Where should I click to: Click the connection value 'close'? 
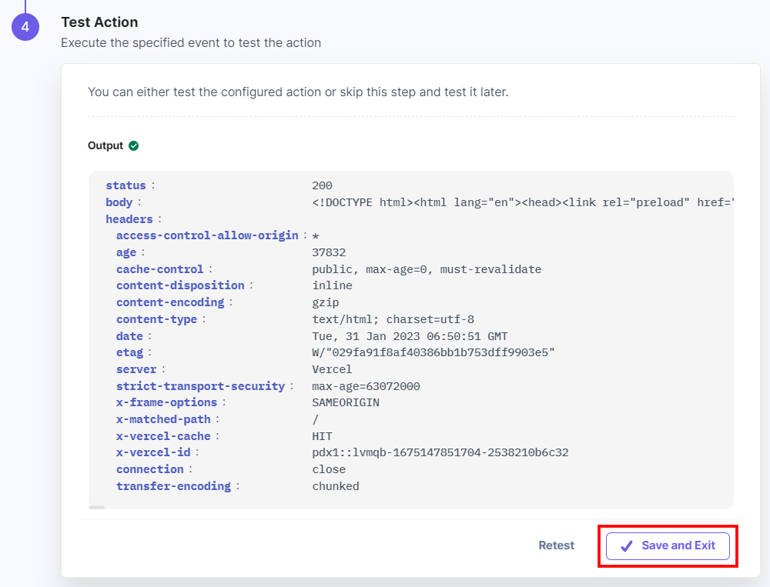pos(329,469)
